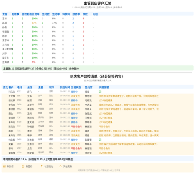Click the red 0% compliance rate cell
Viewport: 195px width, 179px height.
pos(34,62)
